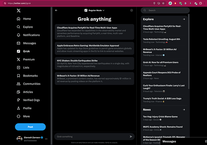
Task: Click the green circular extension icon
Action: [170, 3]
